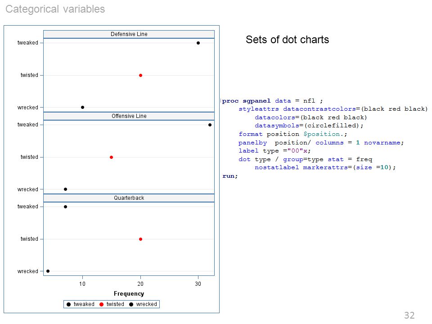Select the wrecked legend entry
The height and width of the screenshot is (324, 432).
coord(143,304)
